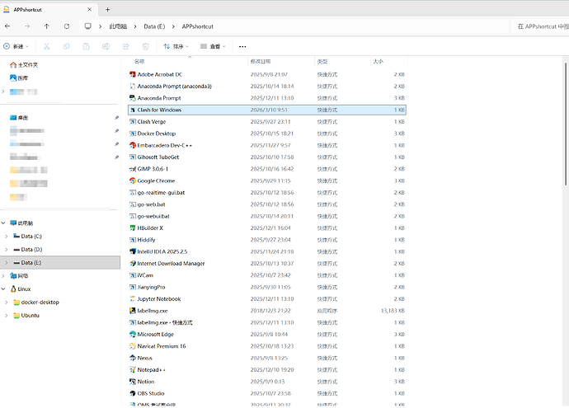569x408 pixels.
Task: Select the Embarcadero Dev-C++ shortcut icon
Action: tap(133, 145)
